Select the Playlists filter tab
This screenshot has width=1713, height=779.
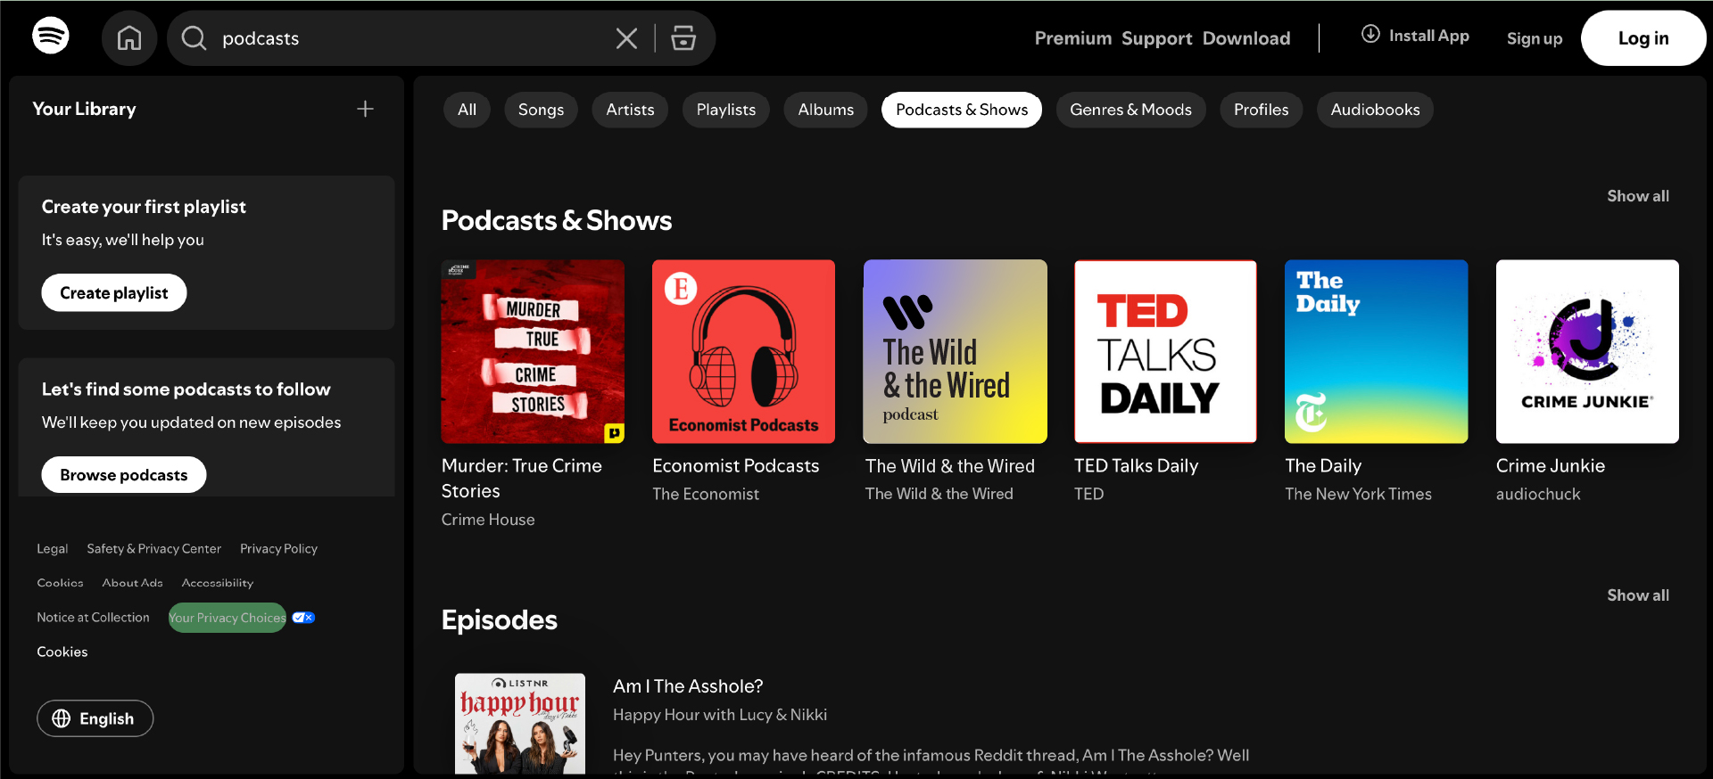click(x=726, y=110)
